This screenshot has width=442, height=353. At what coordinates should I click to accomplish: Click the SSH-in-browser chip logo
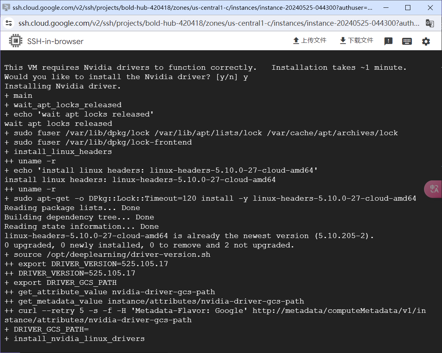[x=16, y=41]
